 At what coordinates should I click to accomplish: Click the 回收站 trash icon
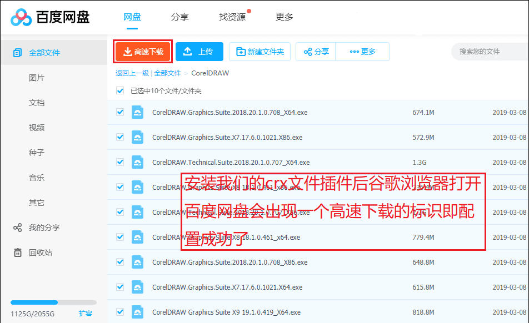[x=18, y=253]
